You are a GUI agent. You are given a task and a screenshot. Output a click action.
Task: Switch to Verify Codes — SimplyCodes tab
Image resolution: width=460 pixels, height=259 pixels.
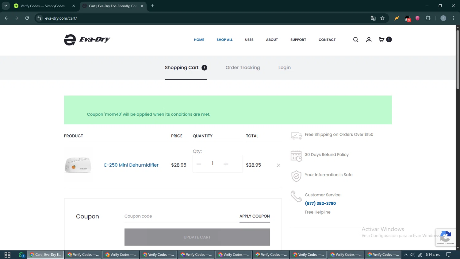42,6
